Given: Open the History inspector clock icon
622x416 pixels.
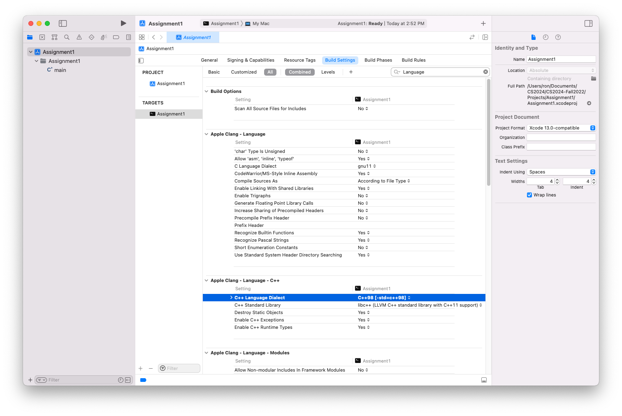Looking at the screenshot, I should pos(545,37).
